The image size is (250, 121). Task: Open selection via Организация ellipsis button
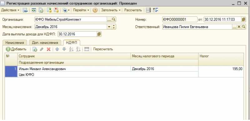tap(109, 19)
